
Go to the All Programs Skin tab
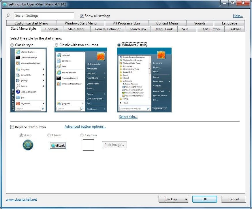point(126,23)
